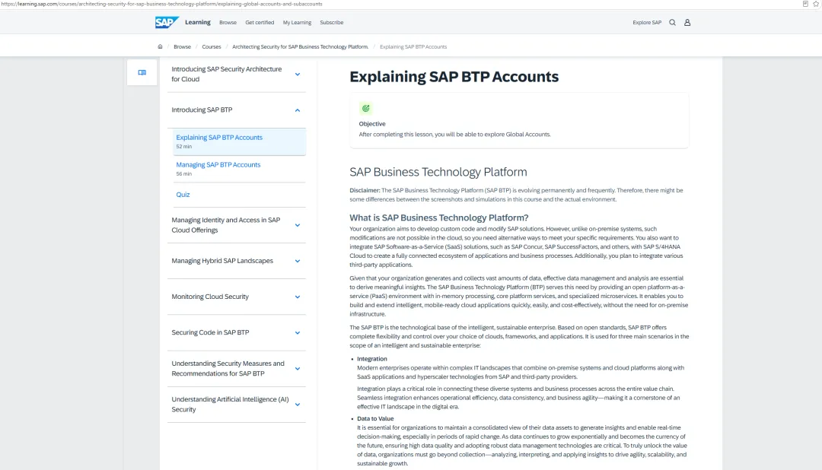Click Monitoring Cloud Security section title
The width and height of the screenshot is (822, 470).
tap(210, 297)
